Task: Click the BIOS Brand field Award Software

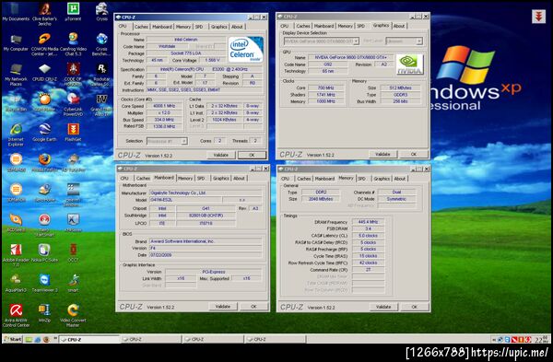Action: [x=206, y=241]
